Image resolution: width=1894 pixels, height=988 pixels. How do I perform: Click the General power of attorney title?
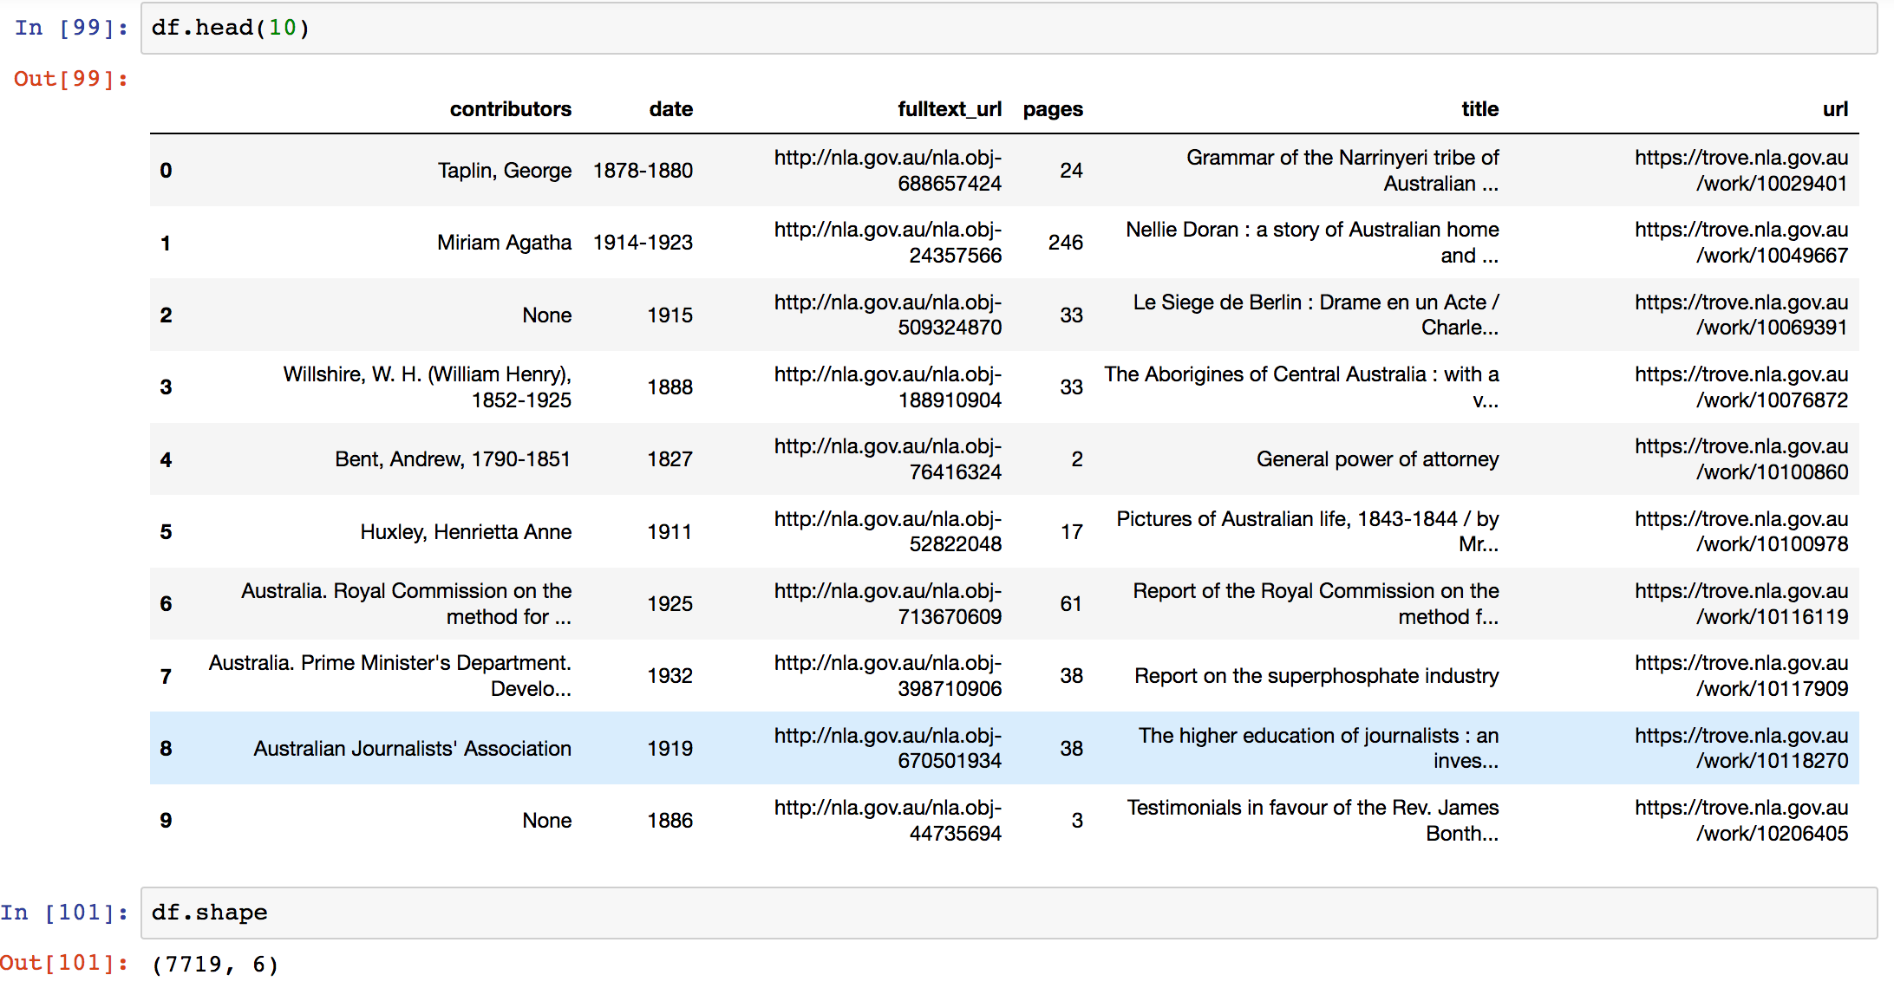pyautogui.click(x=1377, y=459)
